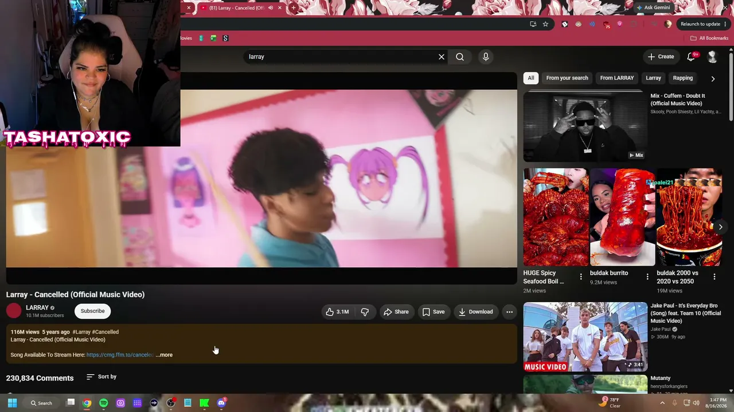The width and height of the screenshot is (734, 412).
Task: Show hidden system tray icons
Action: (x=662, y=403)
